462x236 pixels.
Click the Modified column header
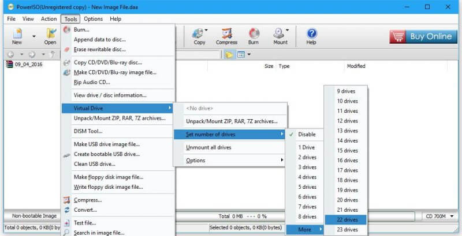(396, 66)
